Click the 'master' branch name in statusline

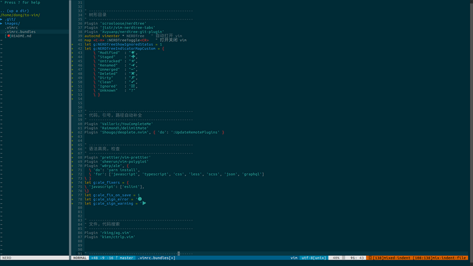pos(127,258)
